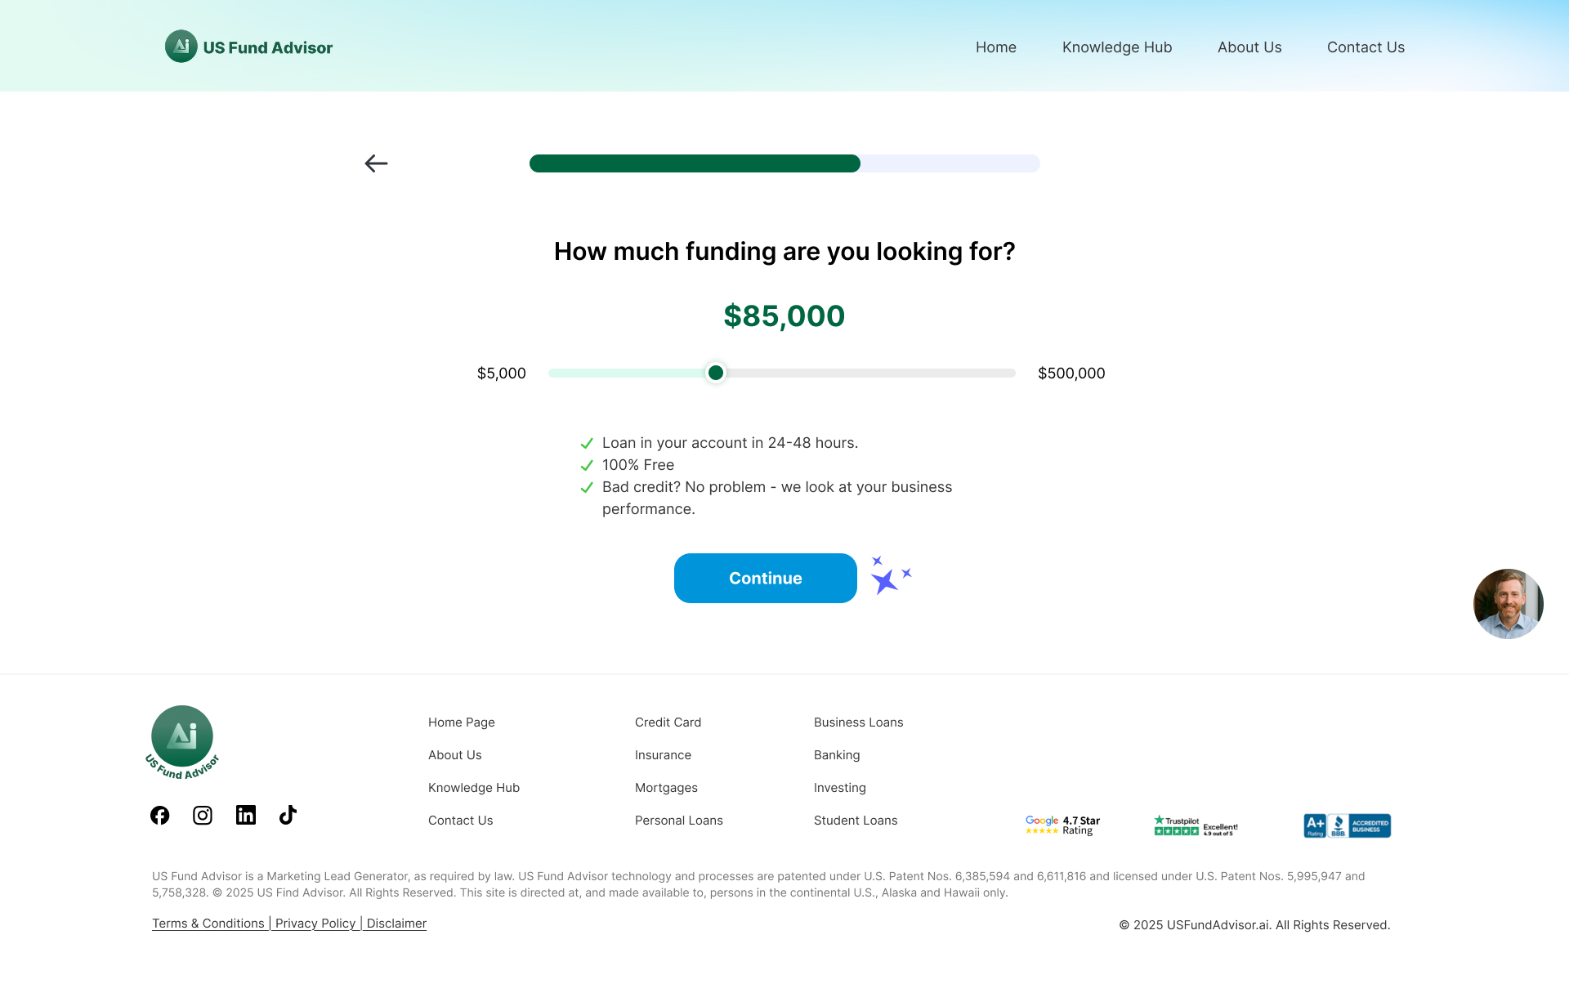The width and height of the screenshot is (1569, 984).
Task: Click the back arrow icon
Action: (376, 163)
